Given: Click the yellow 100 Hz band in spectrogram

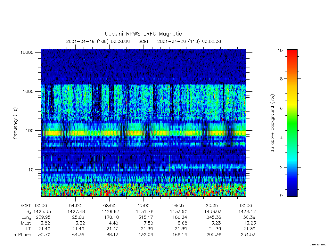Looking at the screenshot, I should (143, 133).
